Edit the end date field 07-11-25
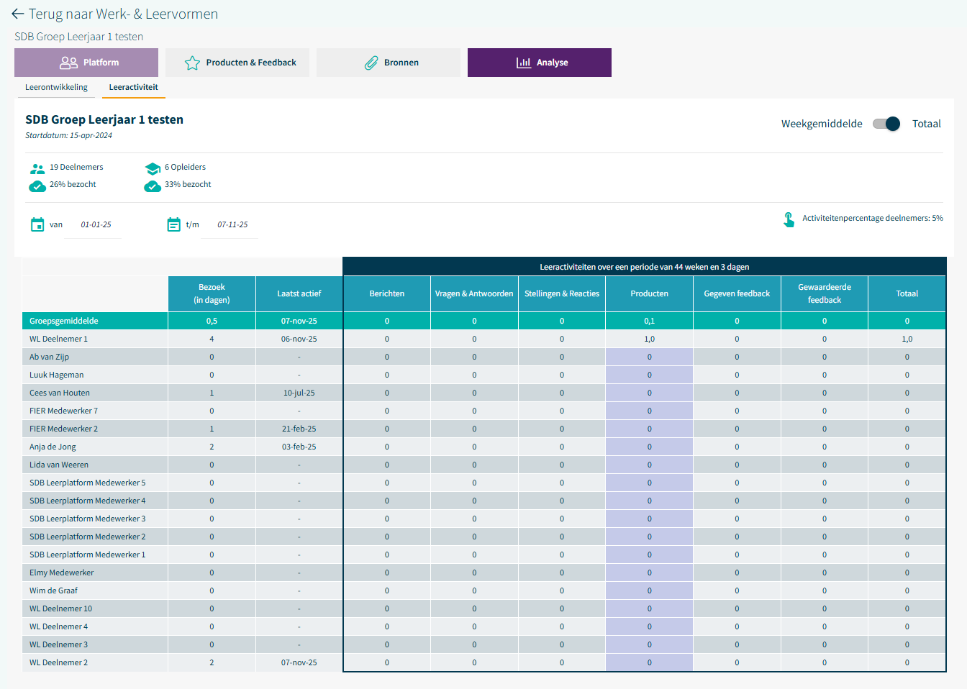Viewport: 967px width, 689px height. tap(232, 225)
